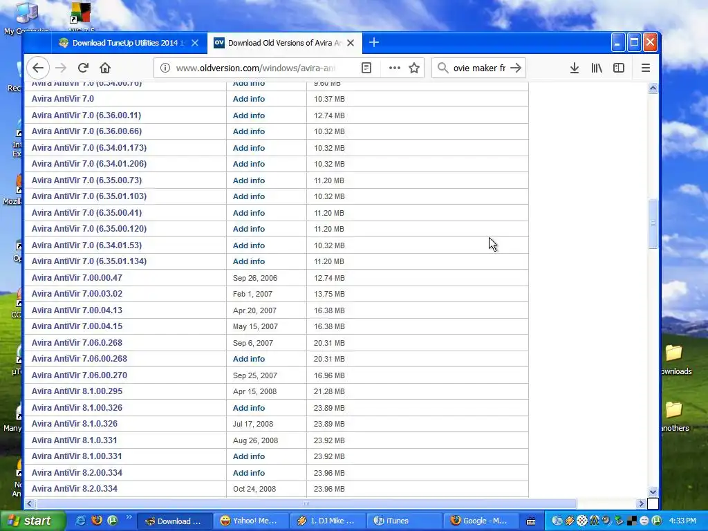Click the vertical scrollbar up arrow
708x531 pixels.
pos(653,88)
